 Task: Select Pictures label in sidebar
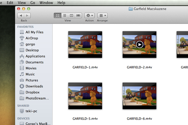(32, 80)
